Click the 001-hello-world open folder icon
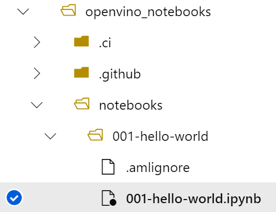The image size is (276, 212). (x=95, y=135)
